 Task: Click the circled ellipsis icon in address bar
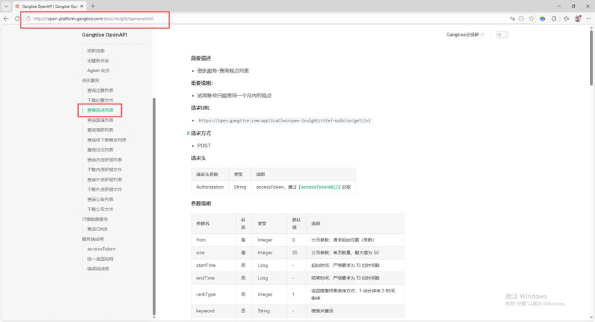[522, 19]
